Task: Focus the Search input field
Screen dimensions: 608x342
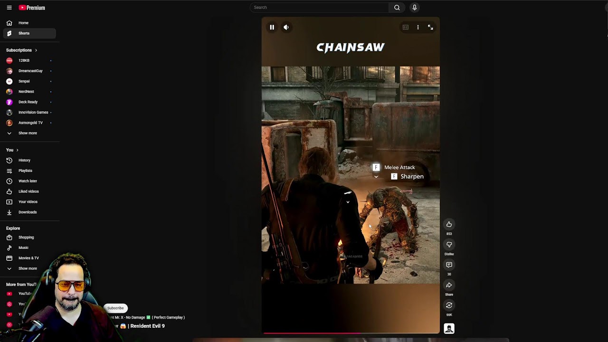Action: 320,8
